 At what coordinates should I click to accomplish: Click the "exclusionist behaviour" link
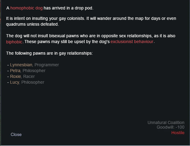(x=132, y=42)
